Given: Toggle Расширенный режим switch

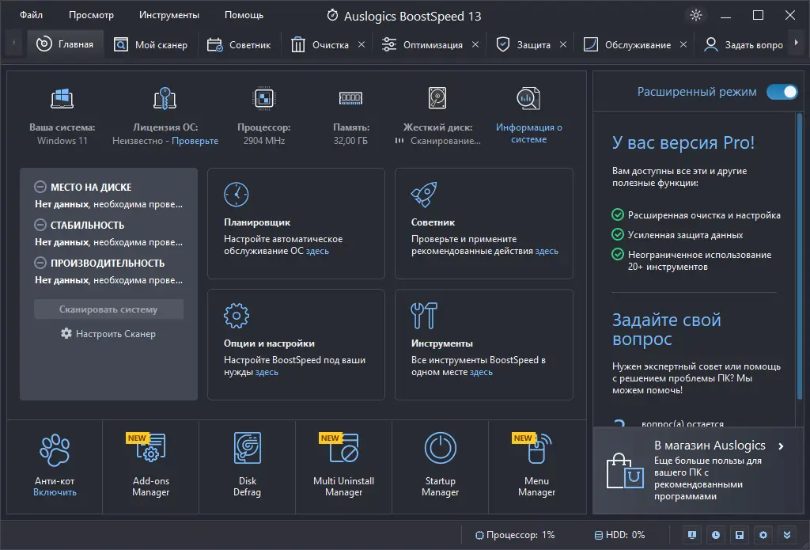Looking at the screenshot, I should [x=782, y=92].
